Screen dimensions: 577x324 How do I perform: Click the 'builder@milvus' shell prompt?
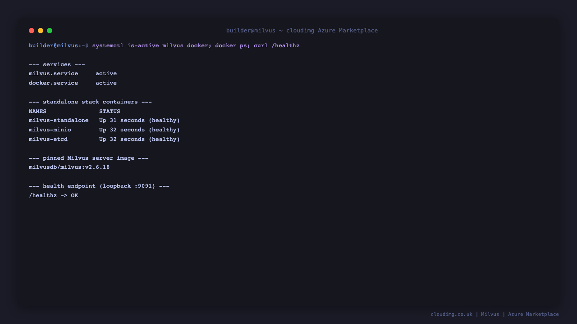point(53,46)
